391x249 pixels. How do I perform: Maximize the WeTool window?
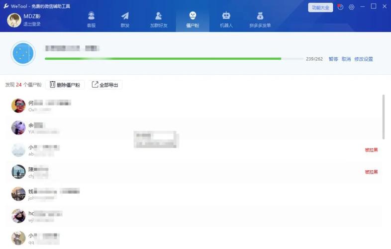(x=374, y=6)
